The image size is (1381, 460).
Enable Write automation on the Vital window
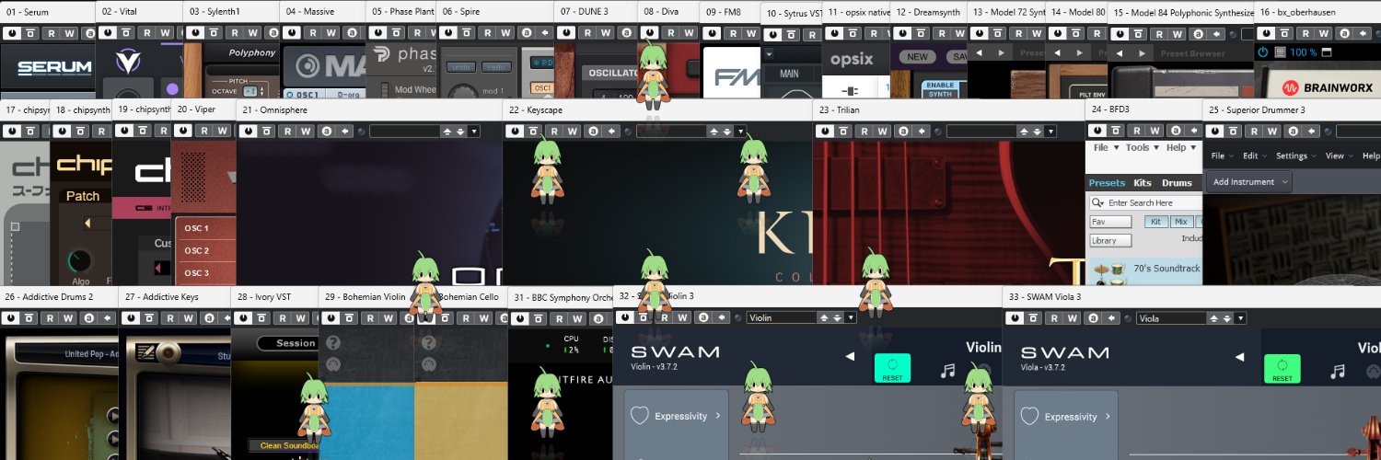[x=165, y=32]
